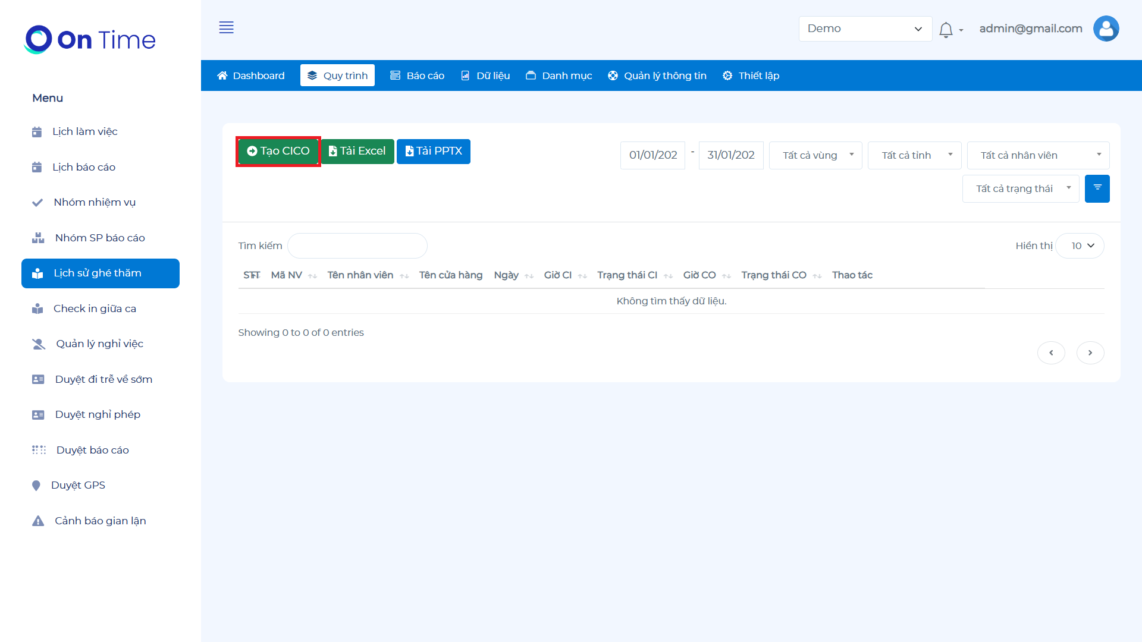Click the Tải Excel button
The width and height of the screenshot is (1142, 642).
[x=357, y=151]
